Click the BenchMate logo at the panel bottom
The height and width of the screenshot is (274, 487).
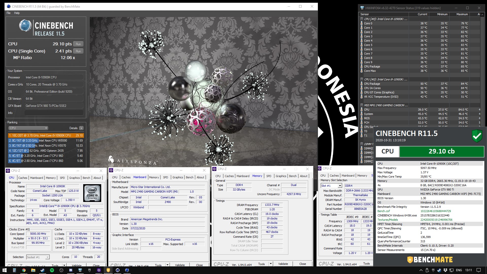[x=430, y=260]
